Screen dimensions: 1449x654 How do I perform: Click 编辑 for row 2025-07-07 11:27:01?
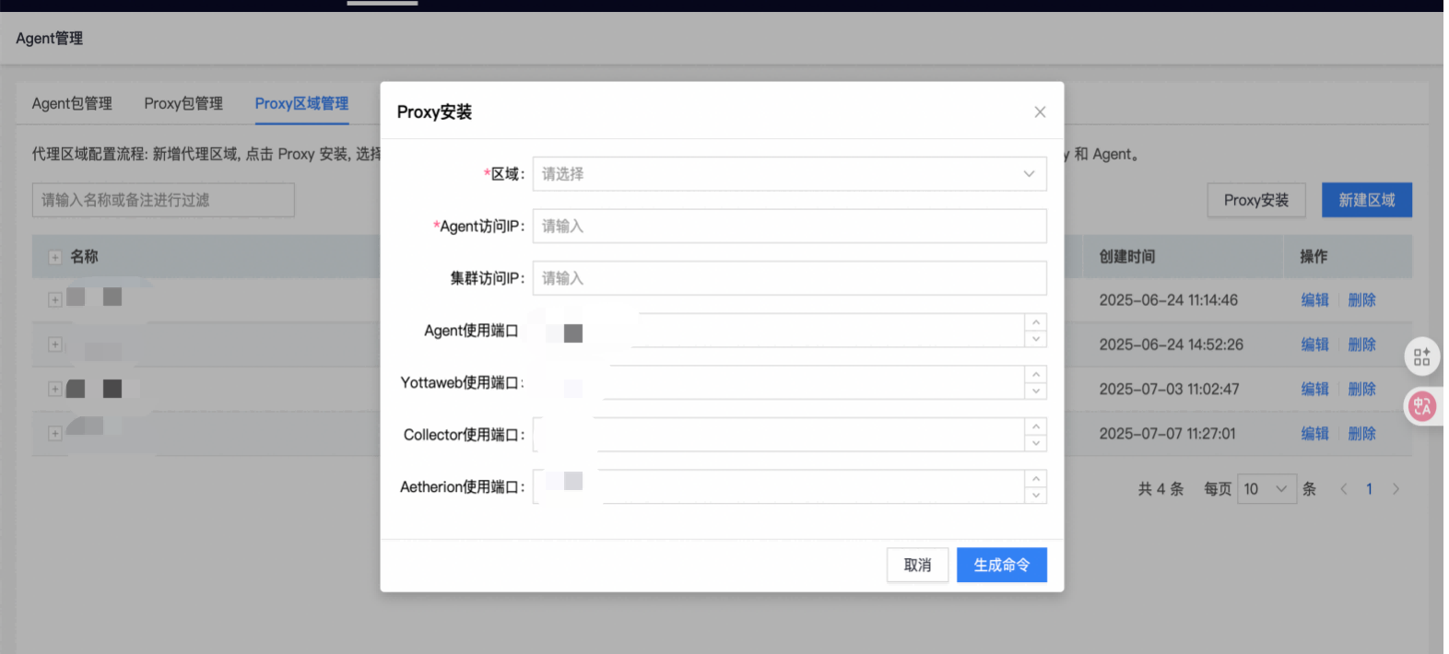coord(1314,434)
